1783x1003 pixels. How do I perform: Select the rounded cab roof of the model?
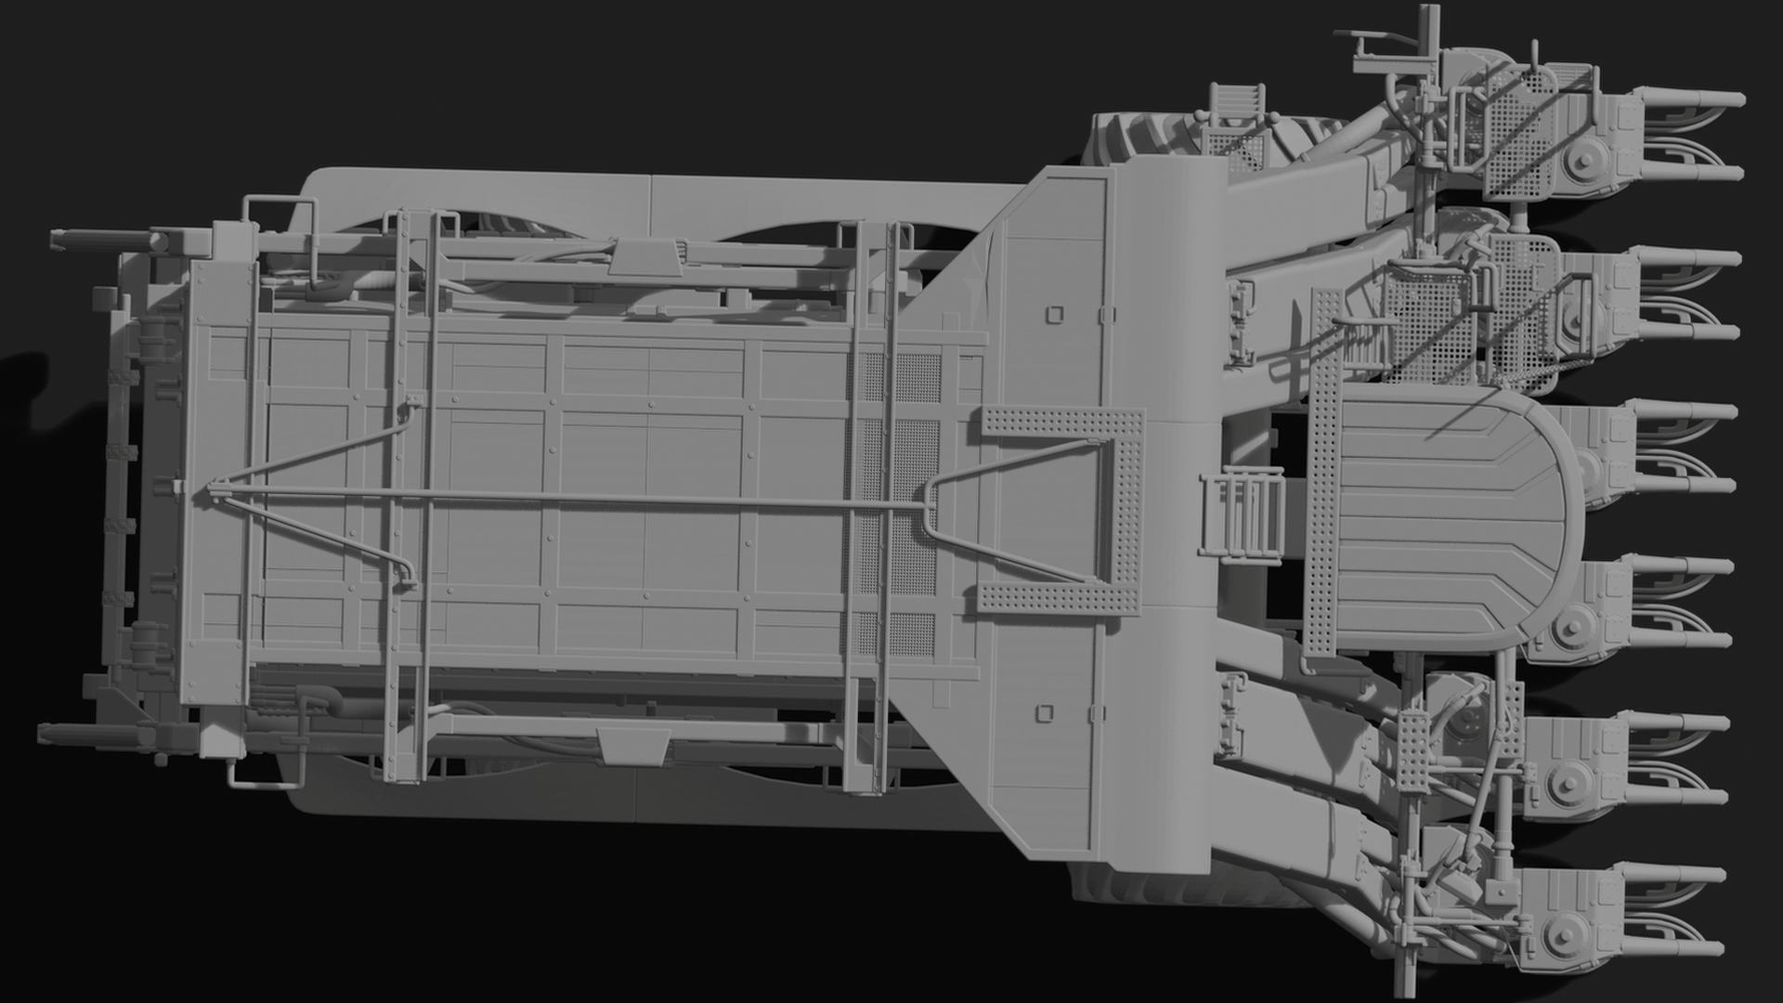pos(1460,518)
